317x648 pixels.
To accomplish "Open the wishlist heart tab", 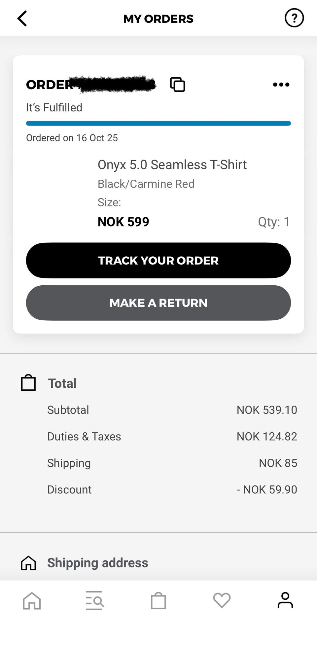I will click(x=222, y=600).
